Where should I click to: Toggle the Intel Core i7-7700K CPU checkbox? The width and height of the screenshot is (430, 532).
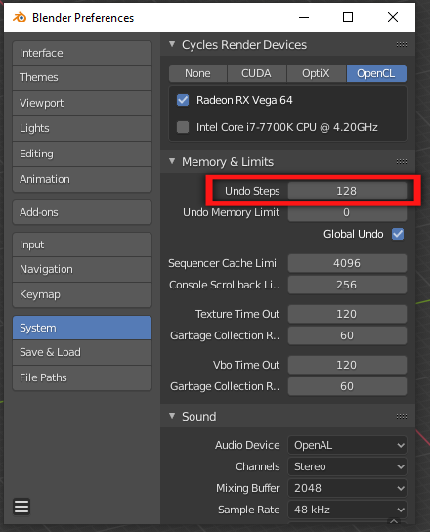pyautogui.click(x=183, y=127)
